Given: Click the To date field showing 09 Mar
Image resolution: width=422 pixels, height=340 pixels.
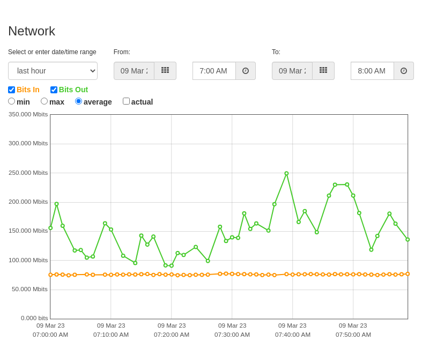Looking at the screenshot, I should (x=292, y=71).
